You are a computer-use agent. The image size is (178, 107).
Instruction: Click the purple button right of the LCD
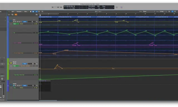[121, 7]
